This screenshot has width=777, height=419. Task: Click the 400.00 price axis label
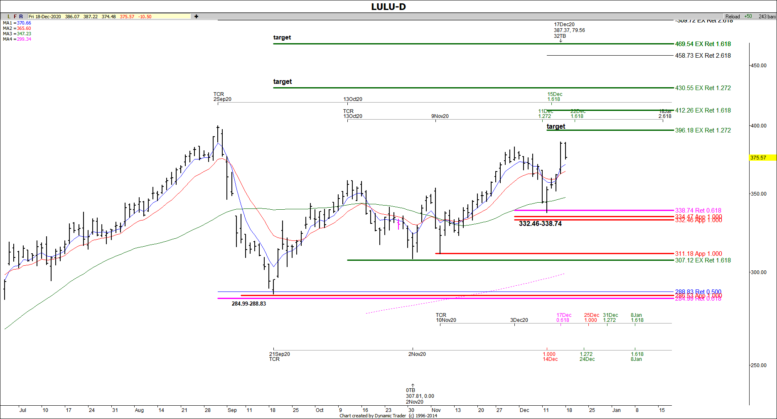[x=759, y=126]
